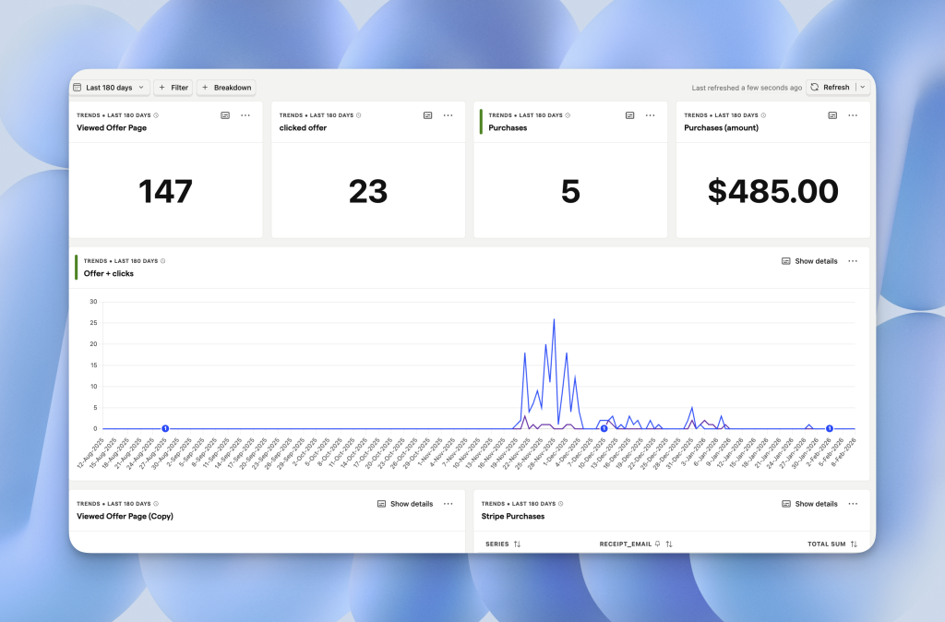The width and height of the screenshot is (945, 622).
Task: Open three-dot menu on Purchases (amount) card
Action: [x=853, y=115]
